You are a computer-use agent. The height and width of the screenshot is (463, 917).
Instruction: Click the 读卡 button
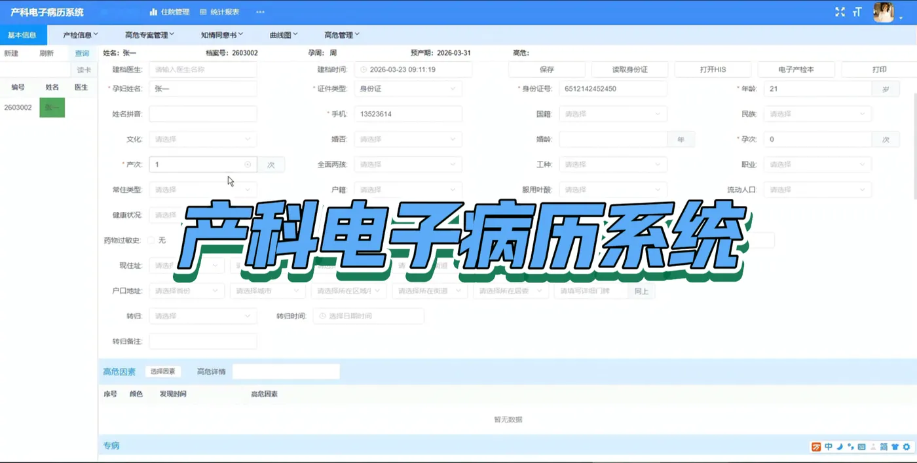pos(84,70)
